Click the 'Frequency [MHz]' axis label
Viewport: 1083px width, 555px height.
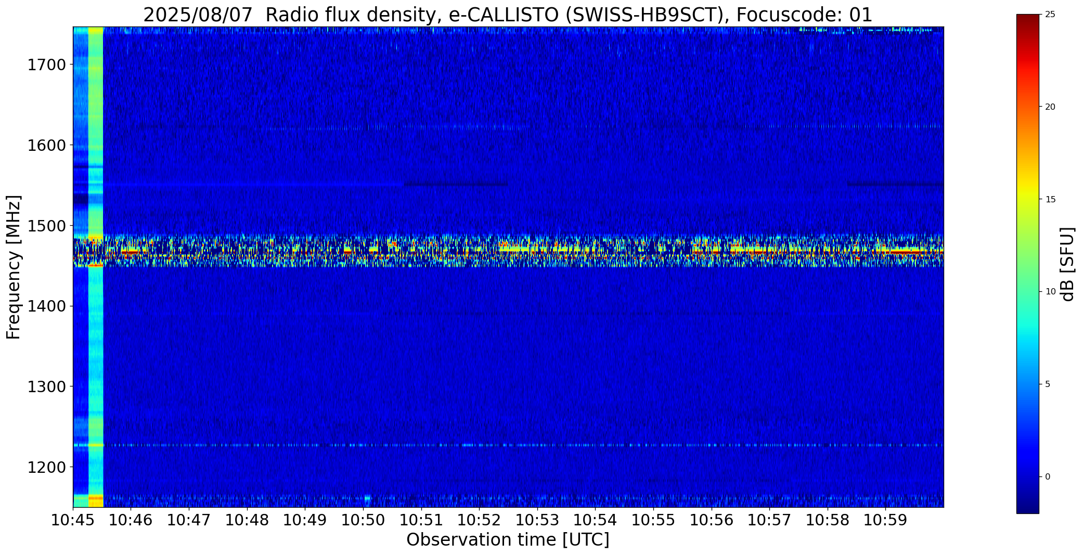pyautogui.click(x=14, y=267)
